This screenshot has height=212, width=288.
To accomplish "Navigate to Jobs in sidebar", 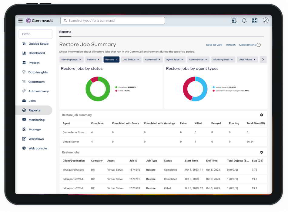I will (32, 101).
